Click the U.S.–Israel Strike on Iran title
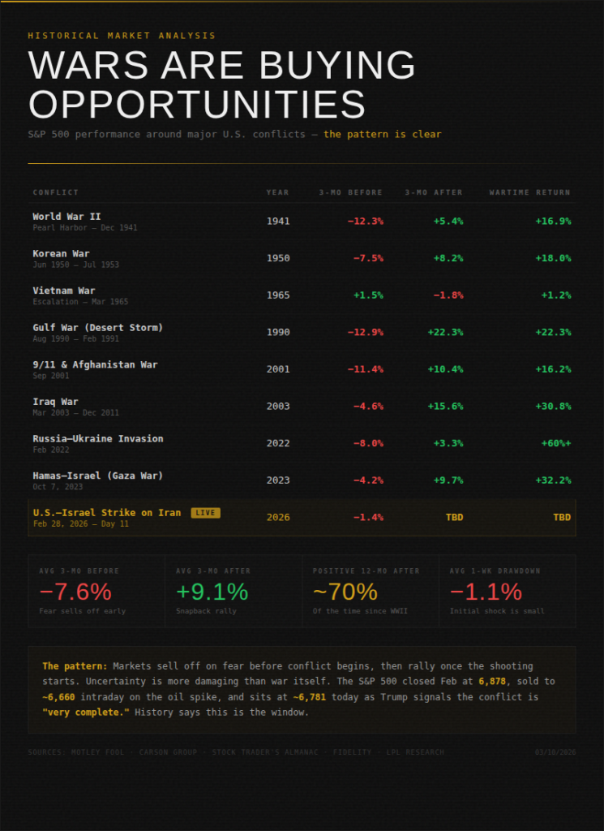 tap(108, 513)
